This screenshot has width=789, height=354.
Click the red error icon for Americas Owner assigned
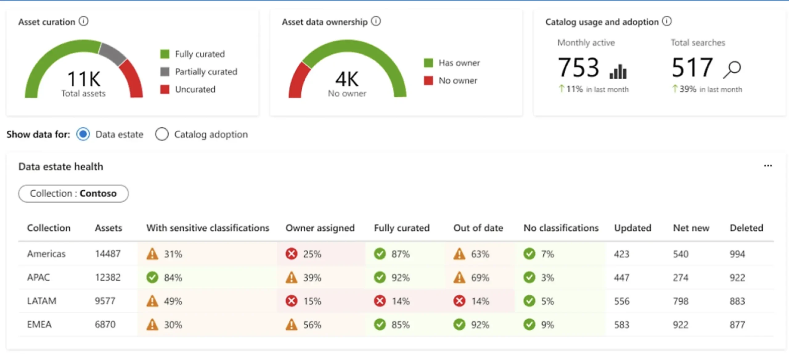point(291,254)
